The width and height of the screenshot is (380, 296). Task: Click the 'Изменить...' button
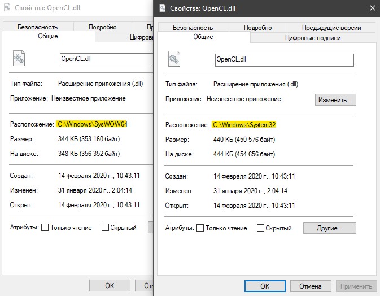335,100
